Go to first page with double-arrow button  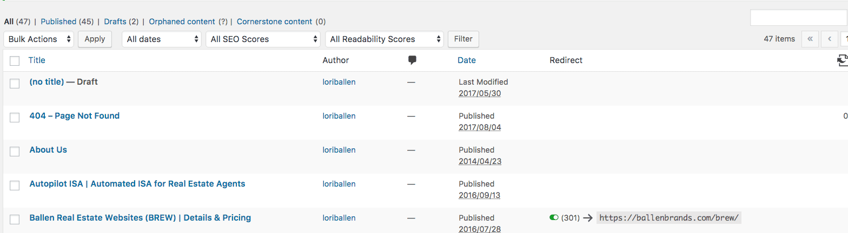click(x=810, y=39)
